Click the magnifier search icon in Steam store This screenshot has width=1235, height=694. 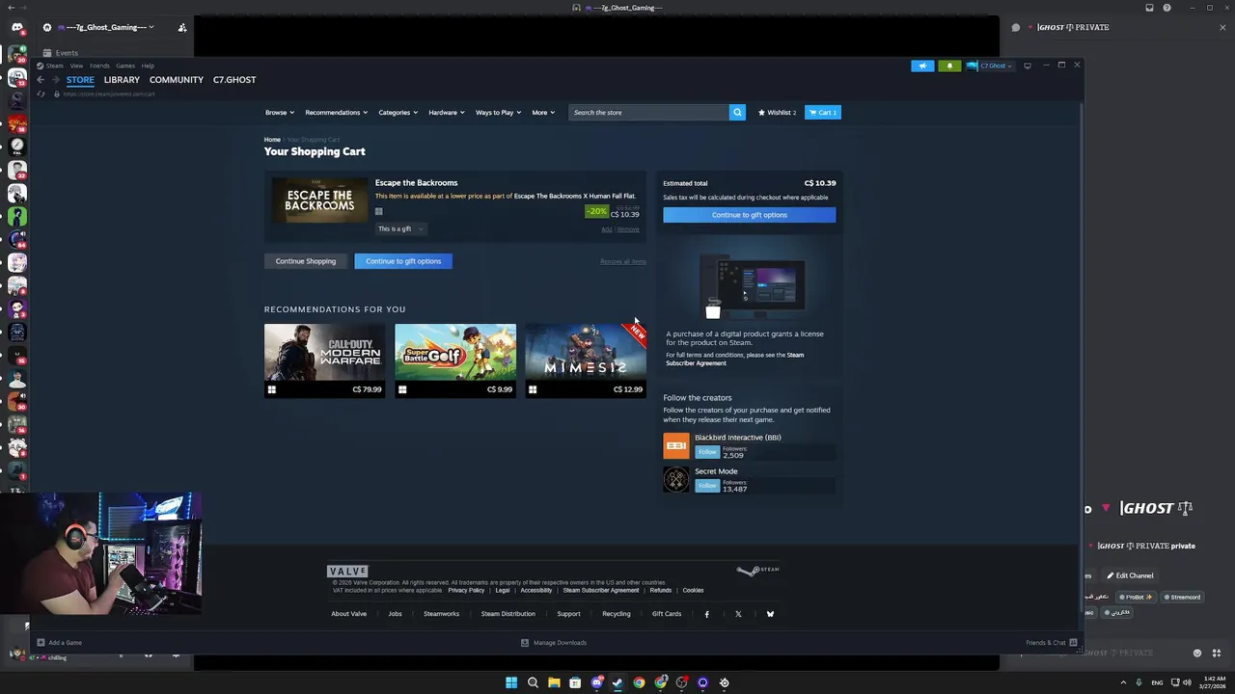pyautogui.click(x=737, y=113)
